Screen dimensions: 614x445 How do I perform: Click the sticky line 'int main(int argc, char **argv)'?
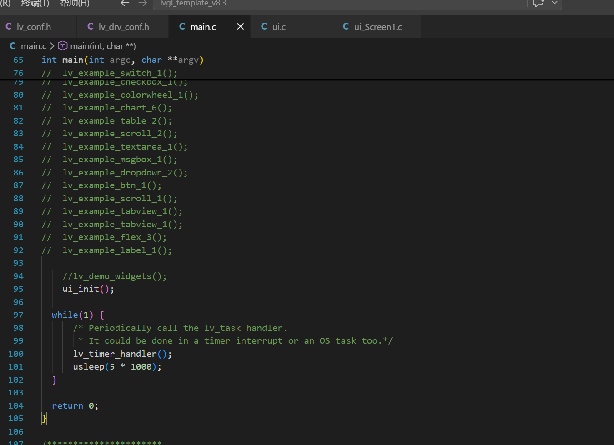(123, 60)
